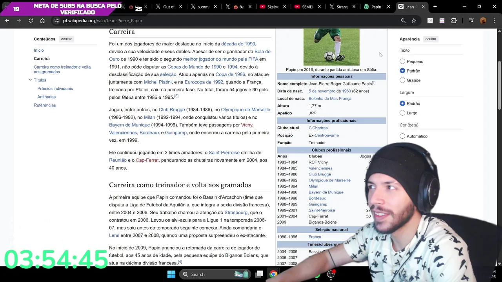This screenshot has width=502, height=282.
Task: Switch to the x.com tab
Action: click(x=203, y=7)
